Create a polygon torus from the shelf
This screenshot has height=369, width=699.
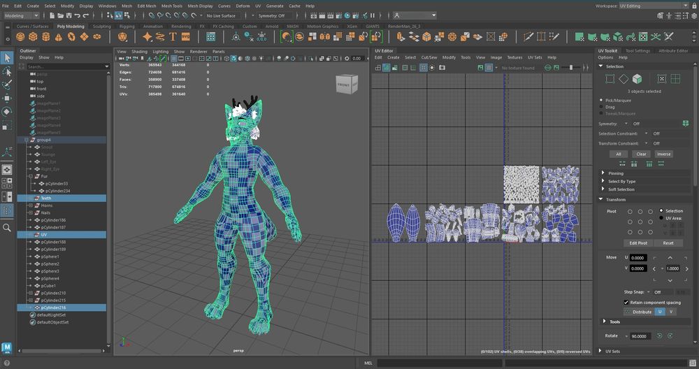[x=71, y=37]
